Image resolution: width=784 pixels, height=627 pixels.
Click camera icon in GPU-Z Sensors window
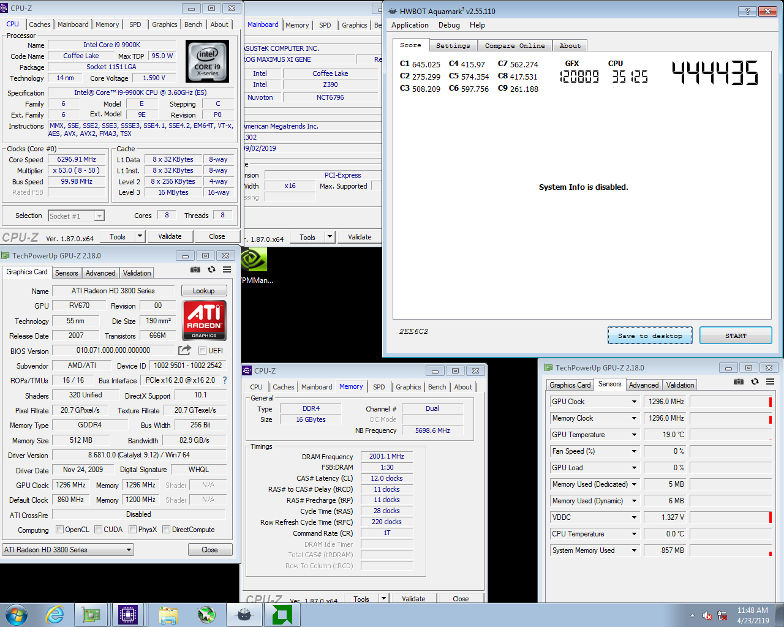click(739, 381)
